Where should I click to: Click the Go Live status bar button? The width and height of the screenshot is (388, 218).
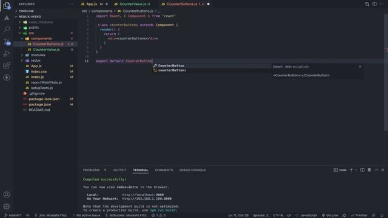pos(330,216)
